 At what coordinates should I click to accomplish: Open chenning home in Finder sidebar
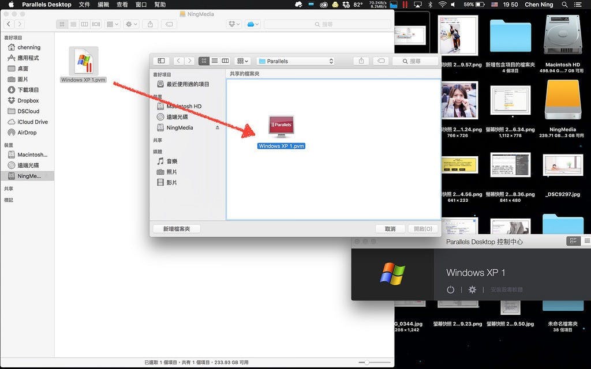(x=28, y=47)
